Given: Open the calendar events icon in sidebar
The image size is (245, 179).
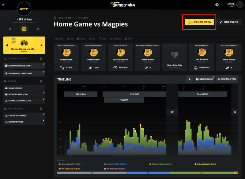Looking at the screenshot, I should pyautogui.click(x=24, y=29).
